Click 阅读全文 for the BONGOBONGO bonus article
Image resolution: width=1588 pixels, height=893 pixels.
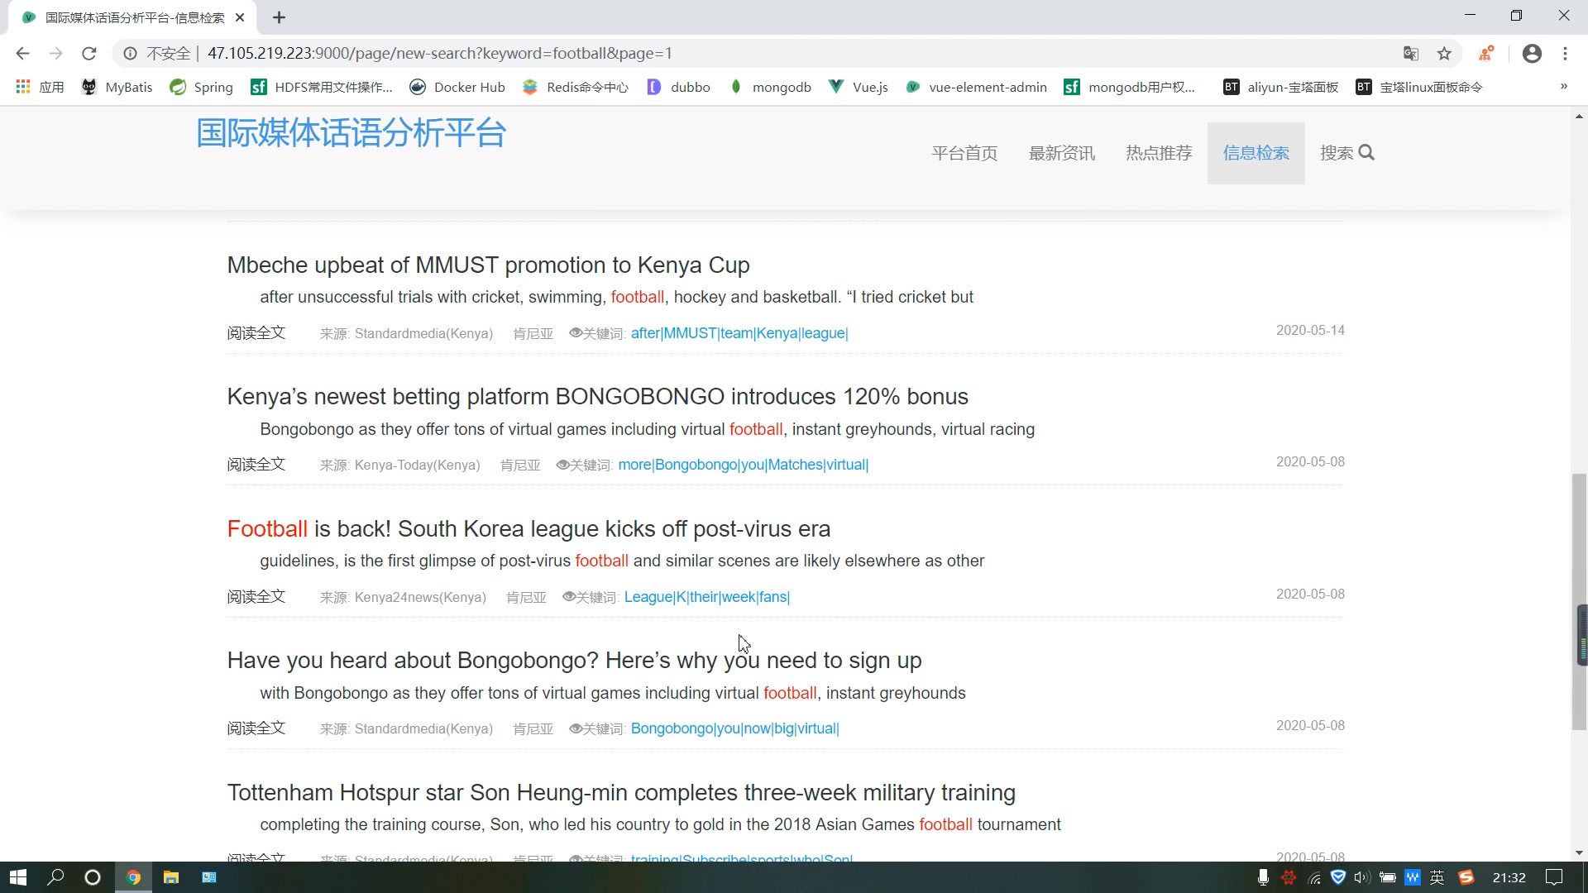click(256, 465)
